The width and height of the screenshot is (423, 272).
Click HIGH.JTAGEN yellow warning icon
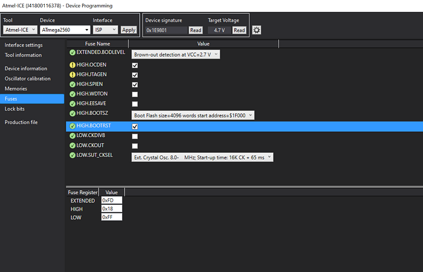tap(73, 75)
